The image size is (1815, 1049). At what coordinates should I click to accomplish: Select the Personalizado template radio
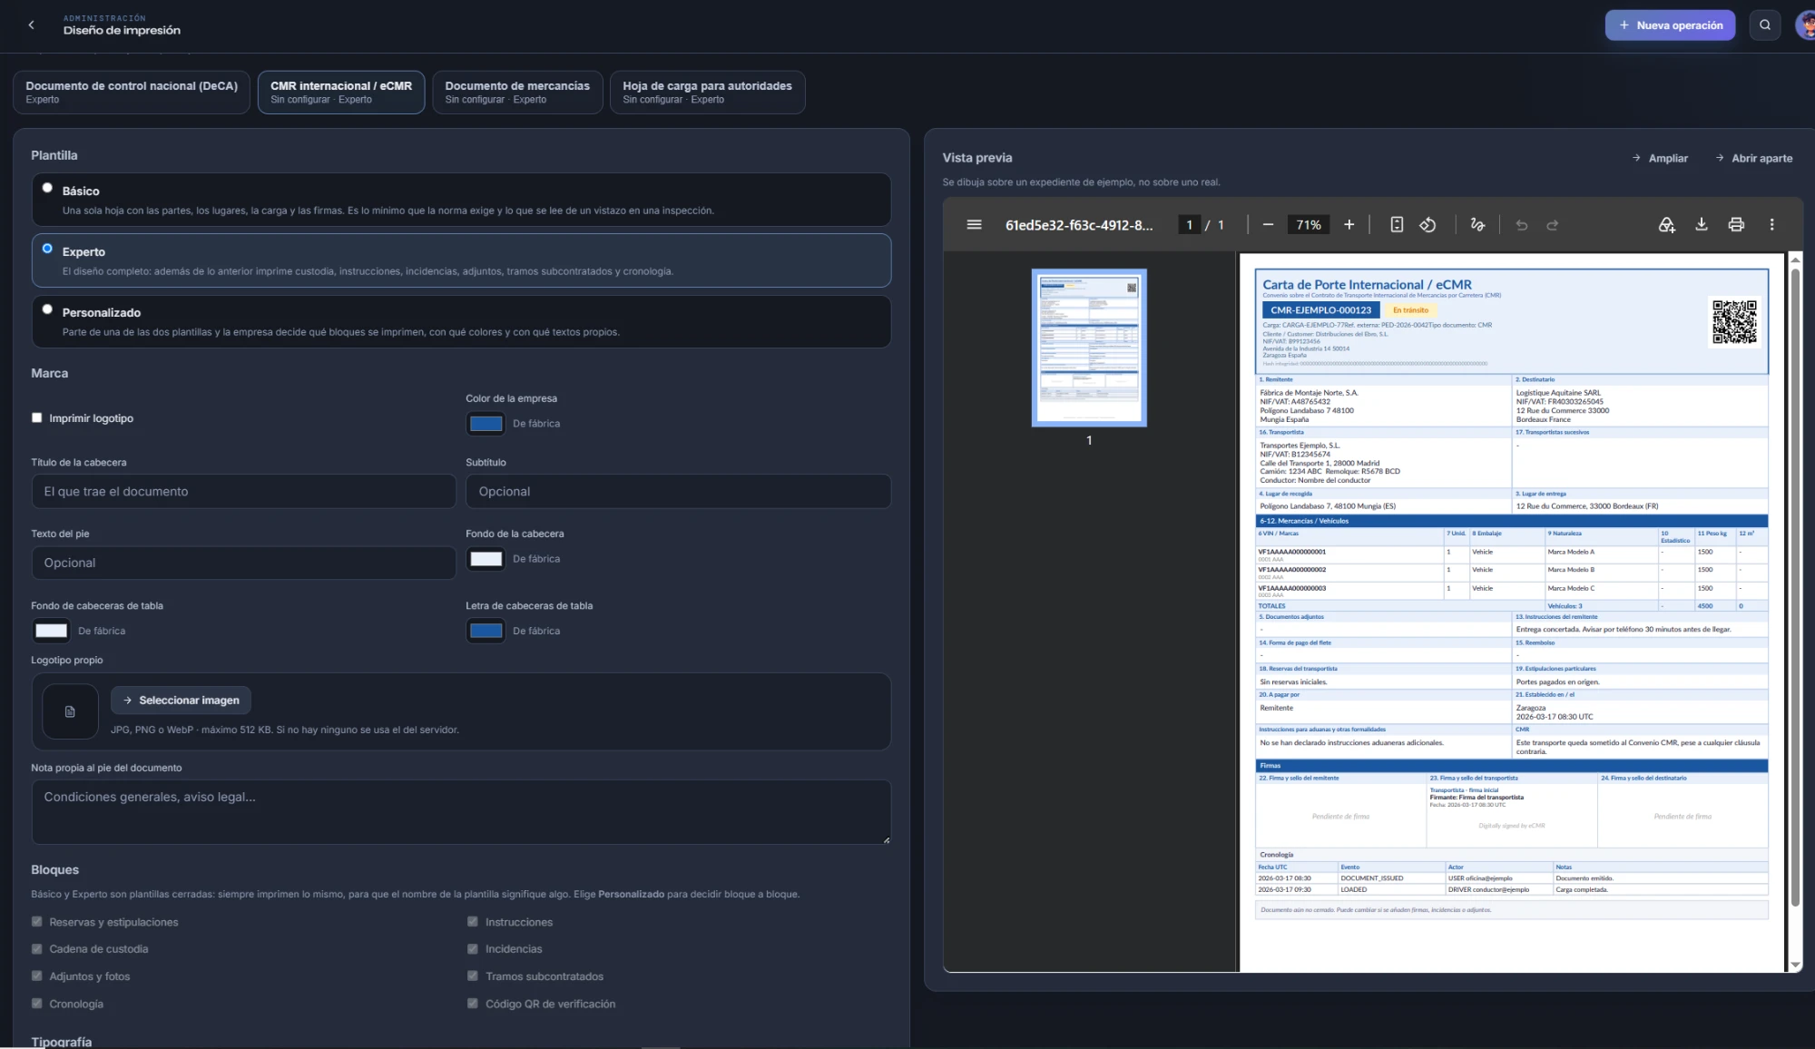tap(47, 309)
